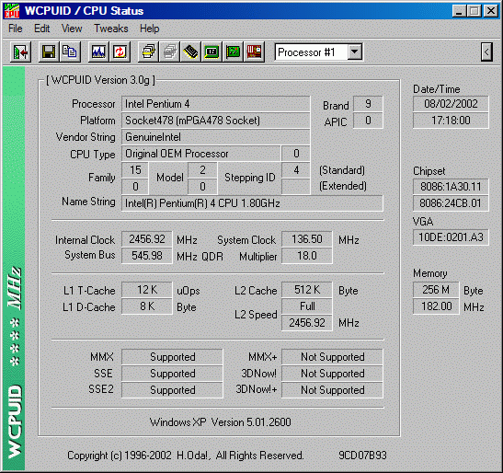This screenshot has height=473, width=503.
Task: Click the System Bus value '545.98'
Action: coord(147,256)
